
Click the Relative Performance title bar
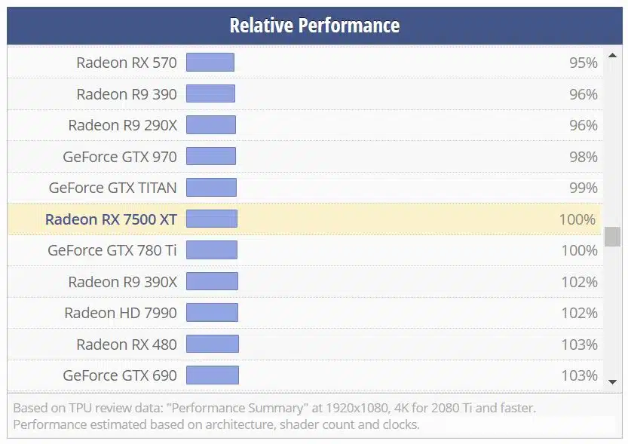point(314,25)
